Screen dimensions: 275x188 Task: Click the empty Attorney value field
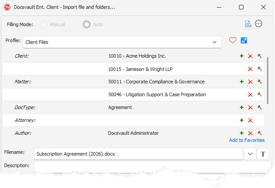click(172, 120)
